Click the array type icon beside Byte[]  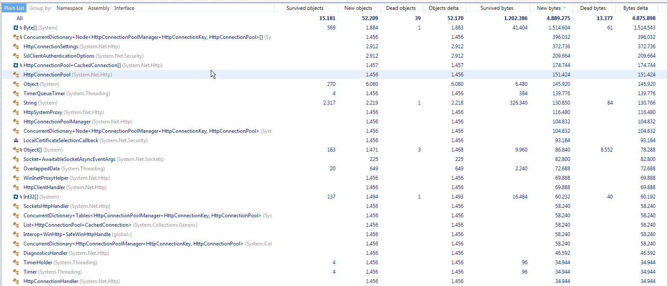(15, 27)
